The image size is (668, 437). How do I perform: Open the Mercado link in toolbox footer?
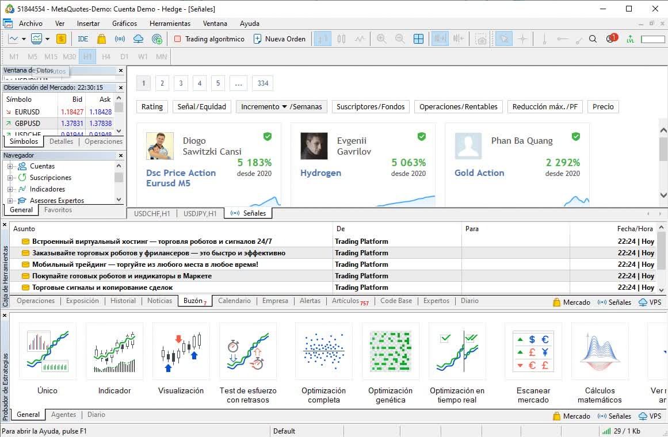point(571,302)
